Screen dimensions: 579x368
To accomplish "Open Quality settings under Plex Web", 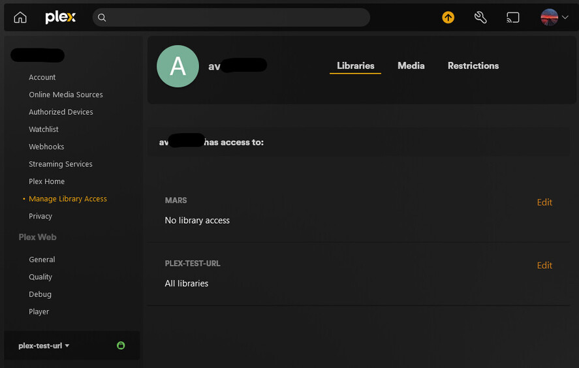I will pos(40,277).
